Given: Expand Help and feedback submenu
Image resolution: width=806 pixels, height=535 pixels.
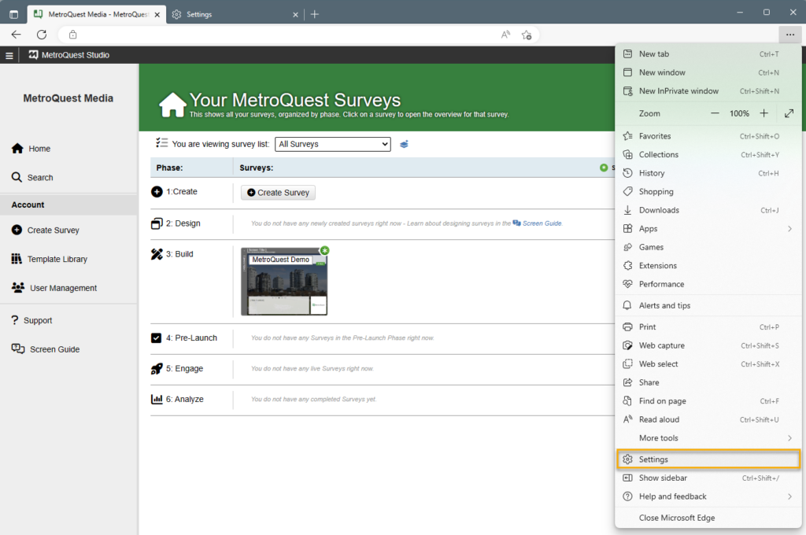Looking at the screenshot, I should (x=708, y=496).
